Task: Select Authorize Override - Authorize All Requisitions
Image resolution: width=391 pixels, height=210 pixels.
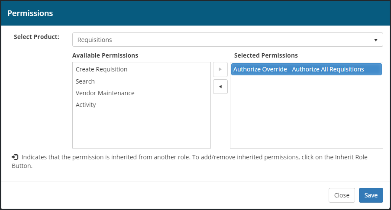Action: point(299,69)
